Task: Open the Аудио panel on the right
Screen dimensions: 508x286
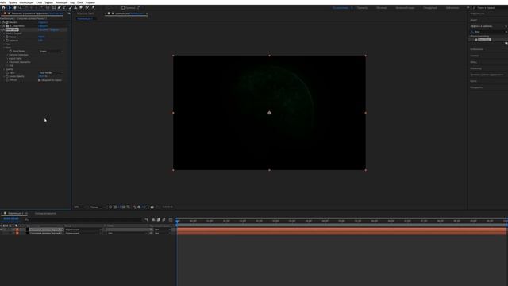Action: tap(474, 20)
